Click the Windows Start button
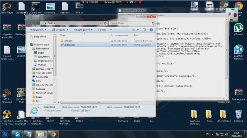247x138 pixels. pyautogui.click(x=5, y=134)
